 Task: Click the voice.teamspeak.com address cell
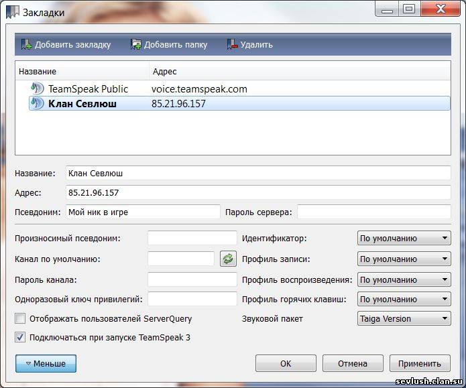coord(199,89)
